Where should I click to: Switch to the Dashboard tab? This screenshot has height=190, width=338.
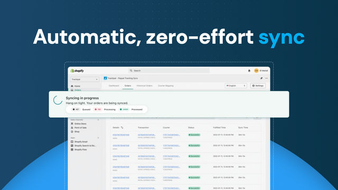pyautogui.click(x=114, y=85)
